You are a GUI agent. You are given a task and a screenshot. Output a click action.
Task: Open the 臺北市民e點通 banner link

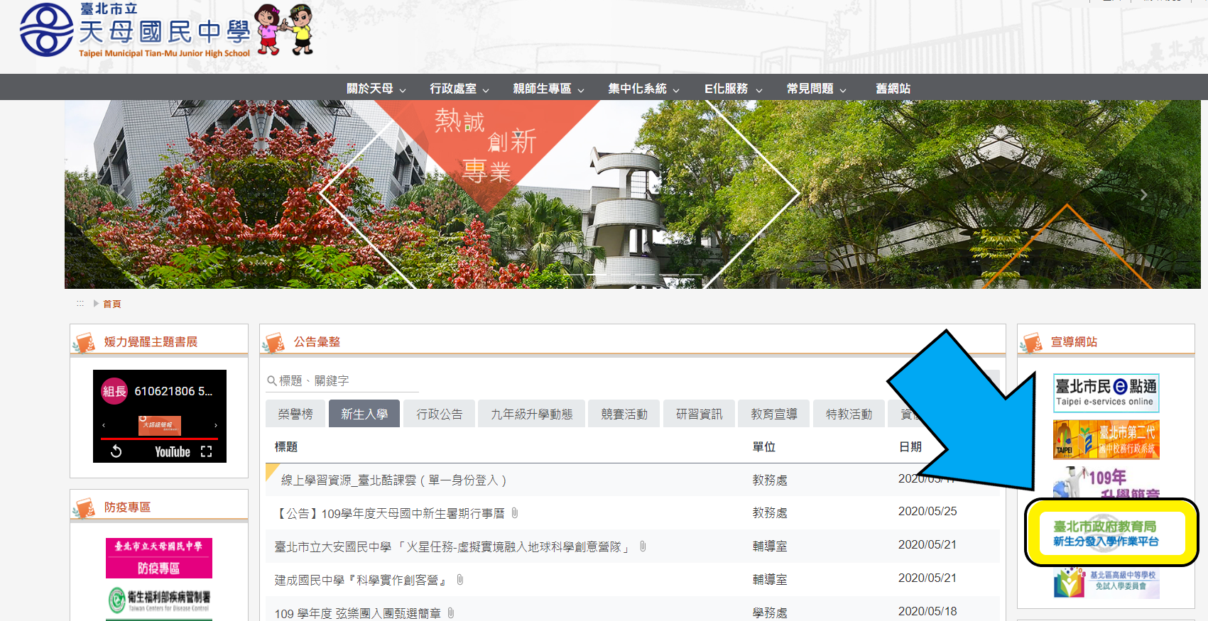click(1106, 392)
